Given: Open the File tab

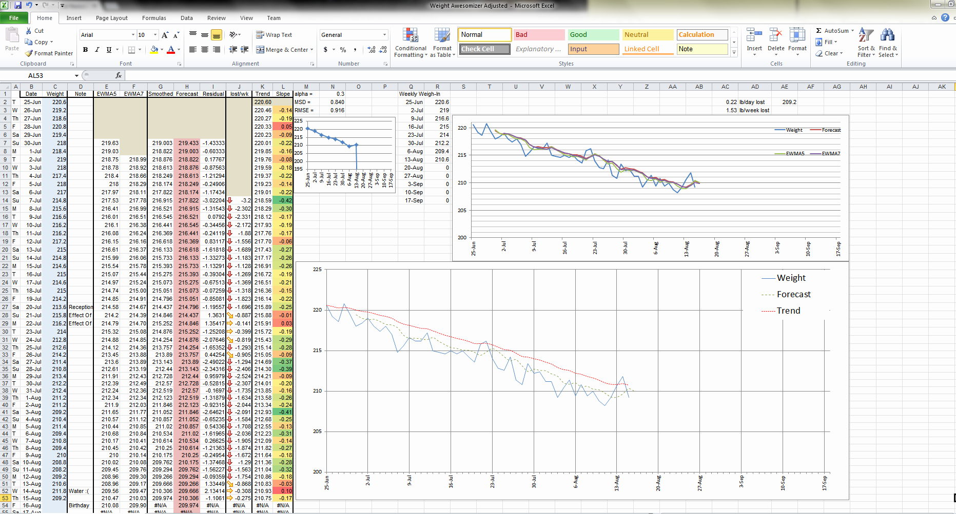Looking at the screenshot, I should [x=14, y=18].
